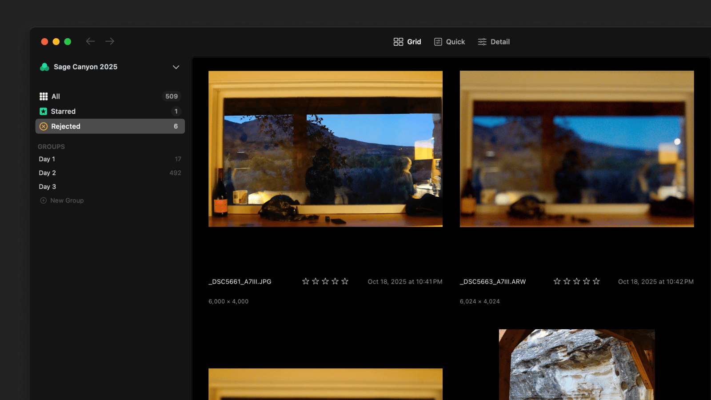Click the Detail view sliders icon
Viewport: 711px width, 400px height.
(x=482, y=42)
